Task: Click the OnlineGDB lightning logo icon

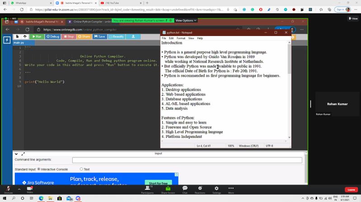Action: pyautogui.click(x=7, y=40)
